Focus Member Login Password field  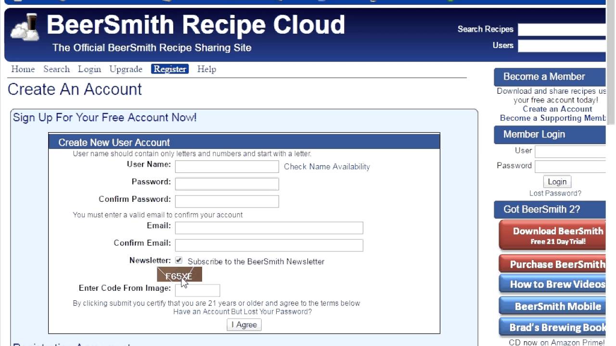[x=570, y=167]
